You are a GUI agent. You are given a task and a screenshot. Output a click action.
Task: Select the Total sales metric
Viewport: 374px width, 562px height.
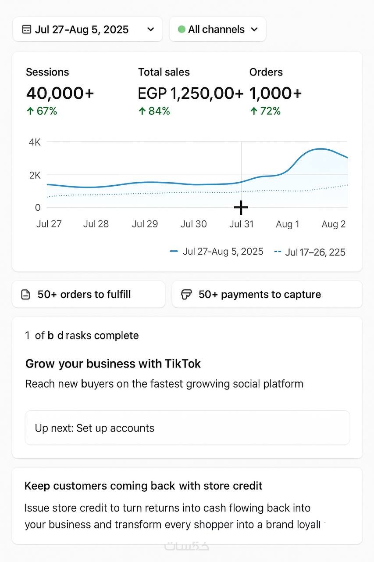click(x=164, y=72)
